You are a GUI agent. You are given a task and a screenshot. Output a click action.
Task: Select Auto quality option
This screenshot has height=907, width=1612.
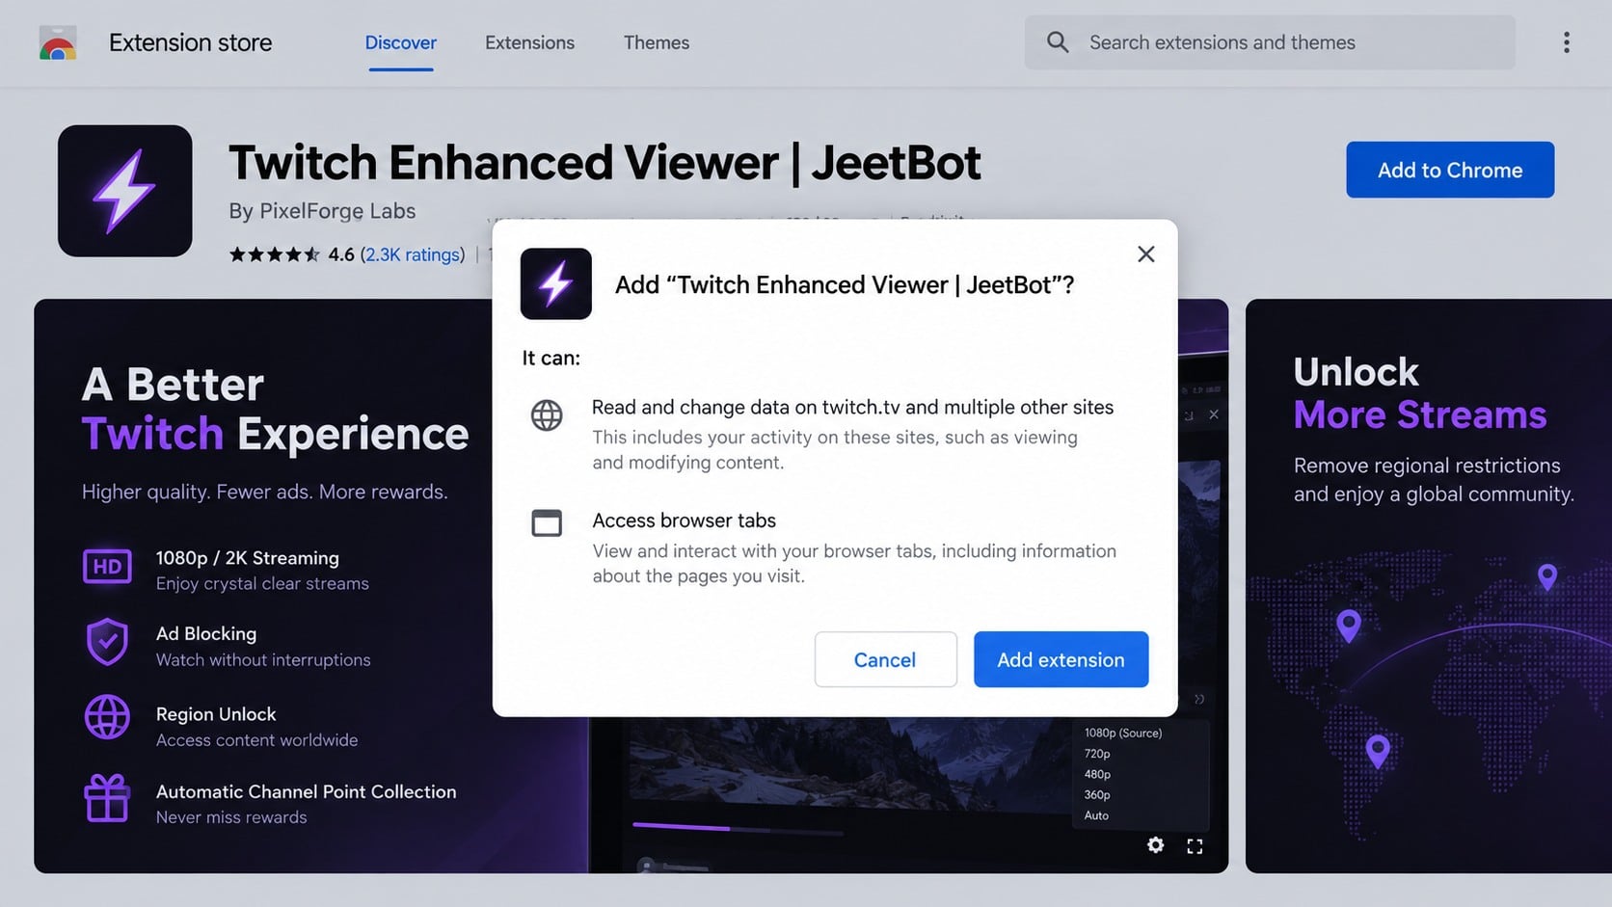(x=1096, y=815)
